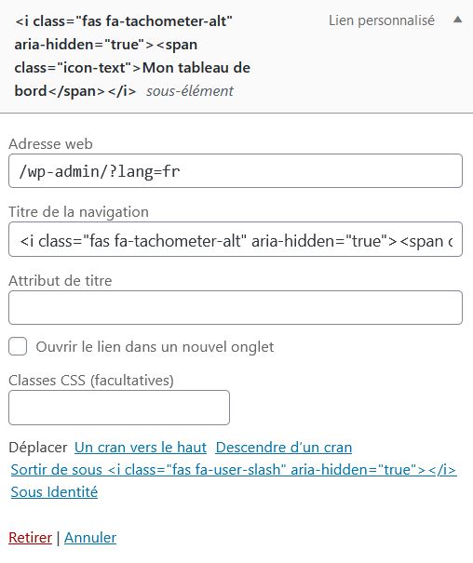The image size is (473, 563).
Task: Click the Titre de la navigation label
Action: 78,212
